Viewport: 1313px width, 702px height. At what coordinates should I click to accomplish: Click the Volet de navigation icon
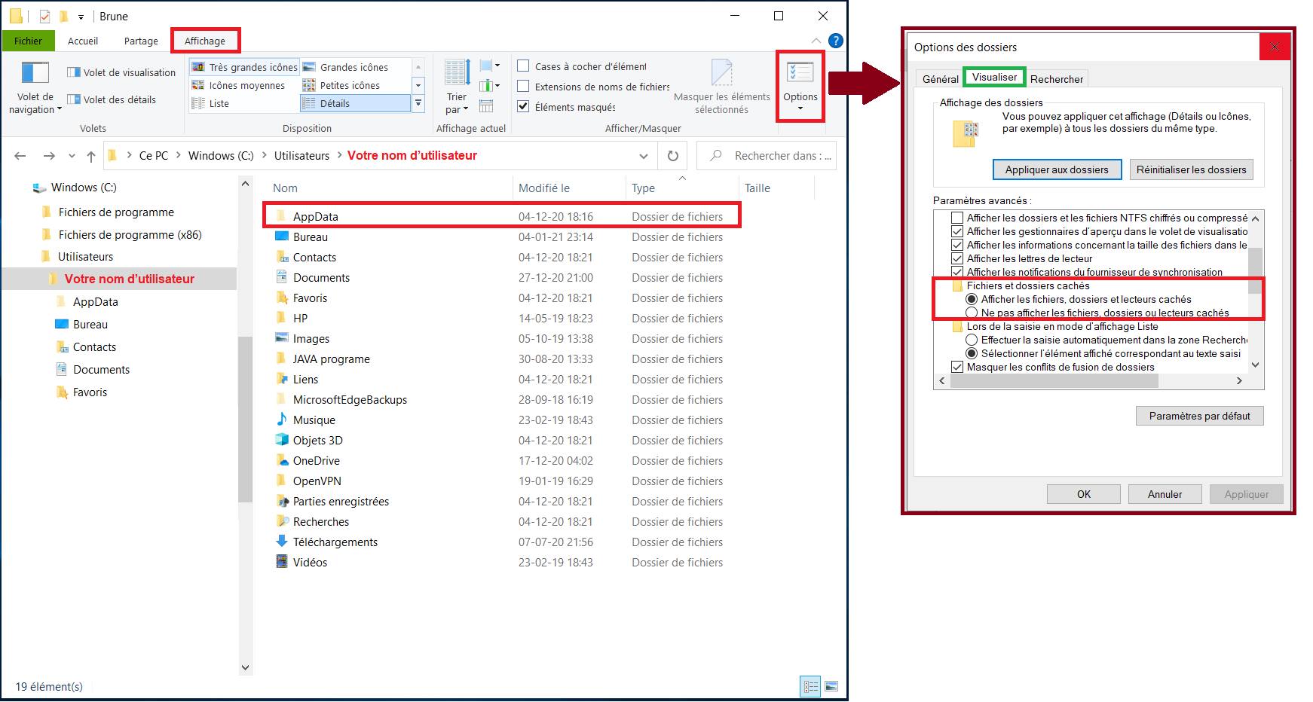click(35, 73)
